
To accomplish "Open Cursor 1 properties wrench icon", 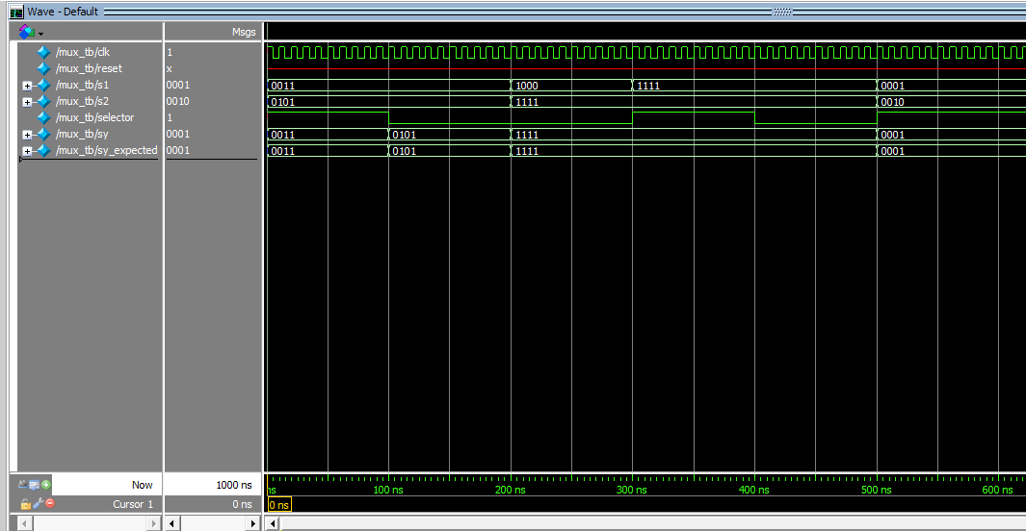I will (x=38, y=503).
